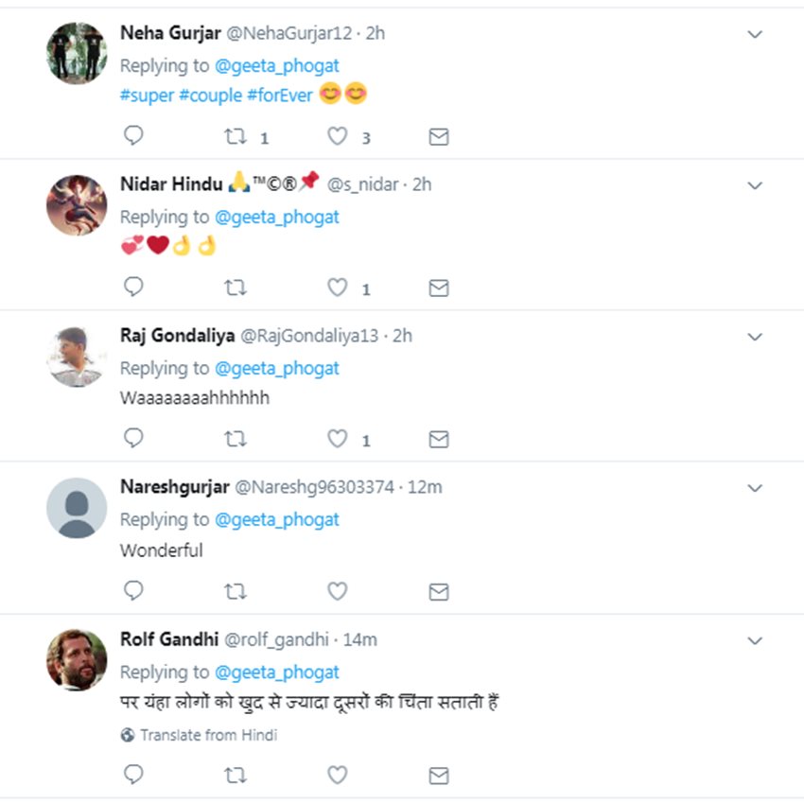Open @geeta_phogat mention in Nareshgurjar's reply
Viewport: 804px width, 803px height.
click(x=276, y=519)
